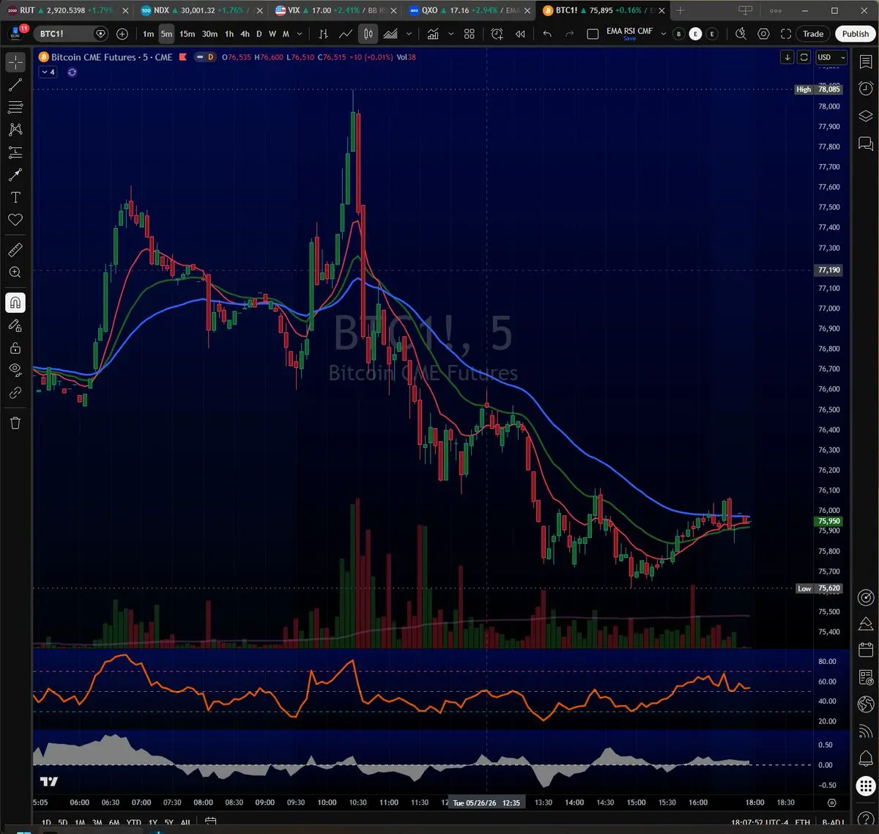Screen dimensions: 879x834
Task: Click the compare or add symbol plus icon
Action: pyautogui.click(x=122, y=34)
